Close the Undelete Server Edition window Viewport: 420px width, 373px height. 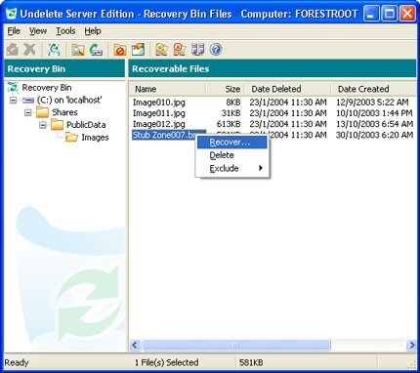pyautogui.click(x=407, y=14)
